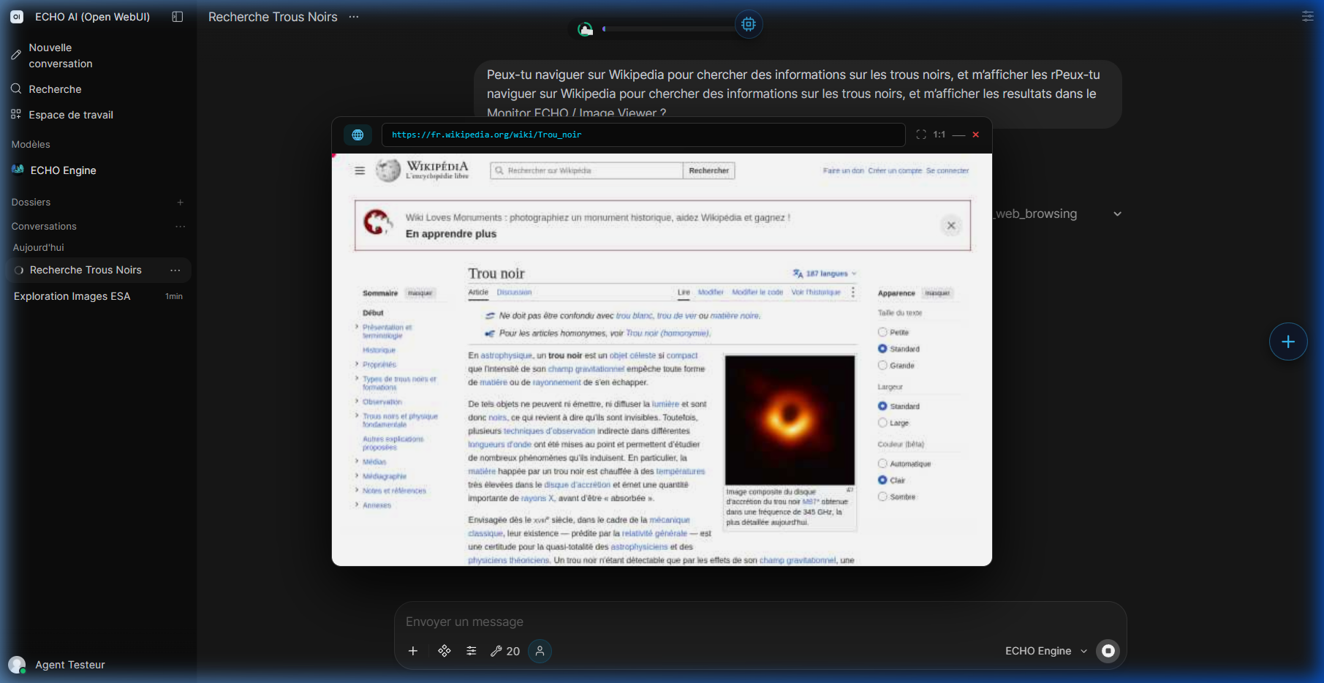Image resolution: width=1324 pixels, height=683 pixels.
Task: Click the Envoyer un message field
Action: point(760,622)
